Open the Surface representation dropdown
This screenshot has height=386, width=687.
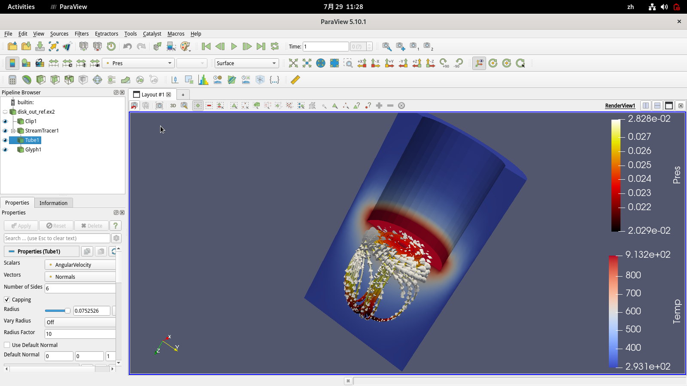pyautogui.click(x=246, y=63)
